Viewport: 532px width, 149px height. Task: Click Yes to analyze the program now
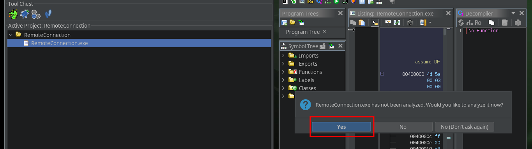click(x=341, y=127)
